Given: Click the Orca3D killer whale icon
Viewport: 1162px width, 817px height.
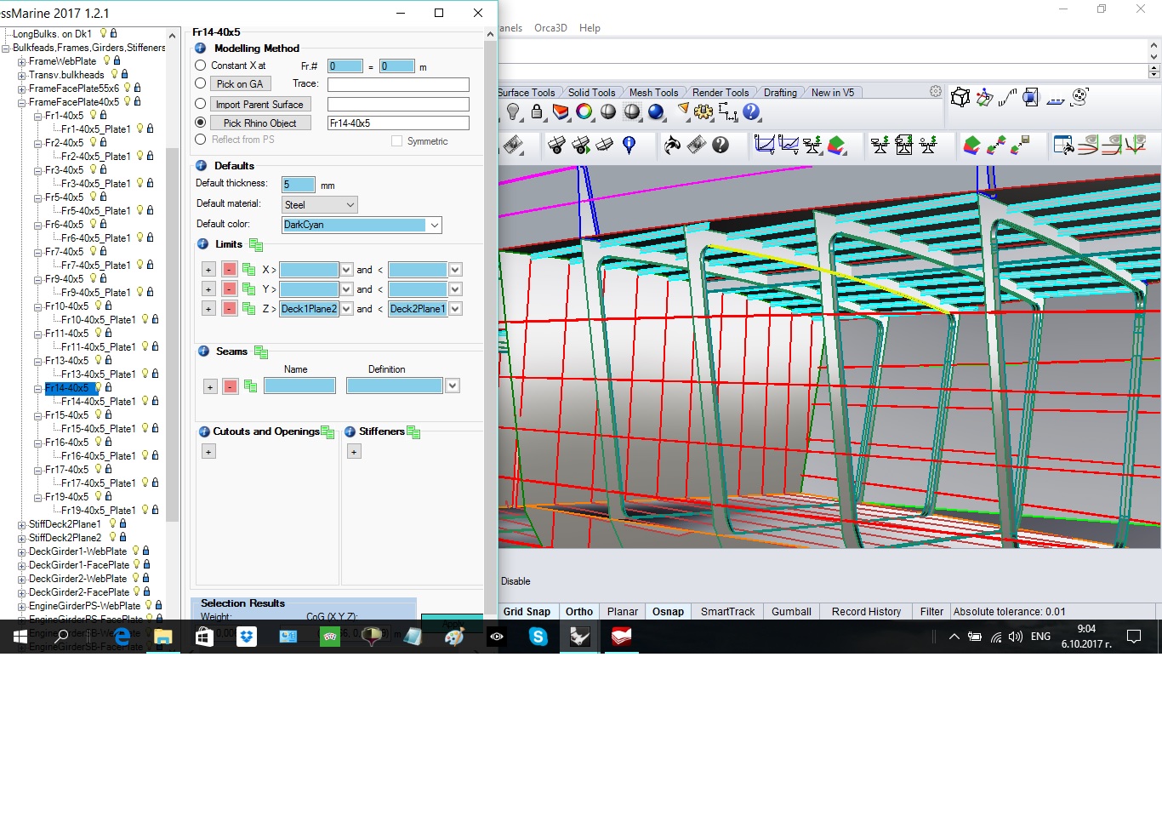Looking at the screenshot, I should coord(672,146).
